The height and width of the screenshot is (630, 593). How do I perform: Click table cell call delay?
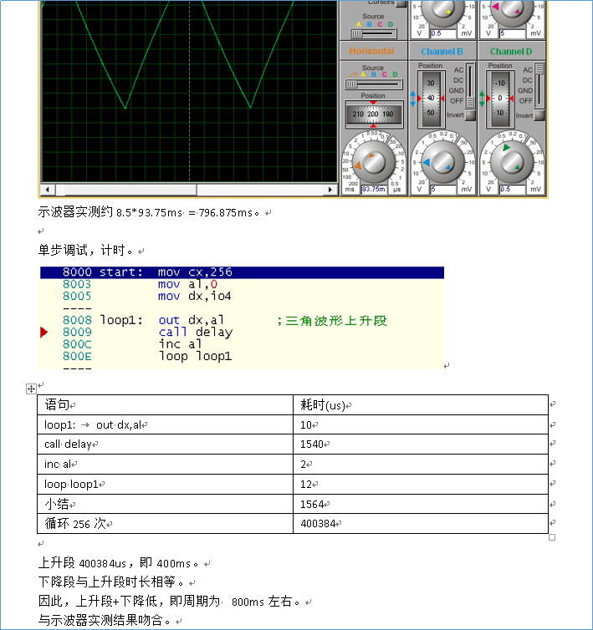166,444
